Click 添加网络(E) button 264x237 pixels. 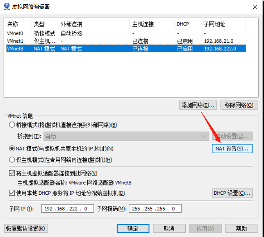[198, 105]
